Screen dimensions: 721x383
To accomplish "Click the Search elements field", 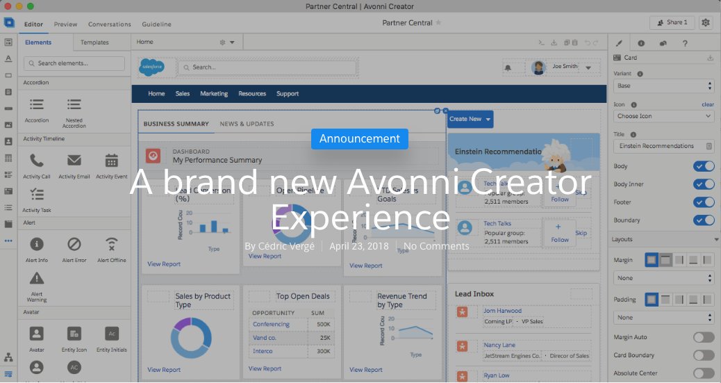I will coord(74,63).
